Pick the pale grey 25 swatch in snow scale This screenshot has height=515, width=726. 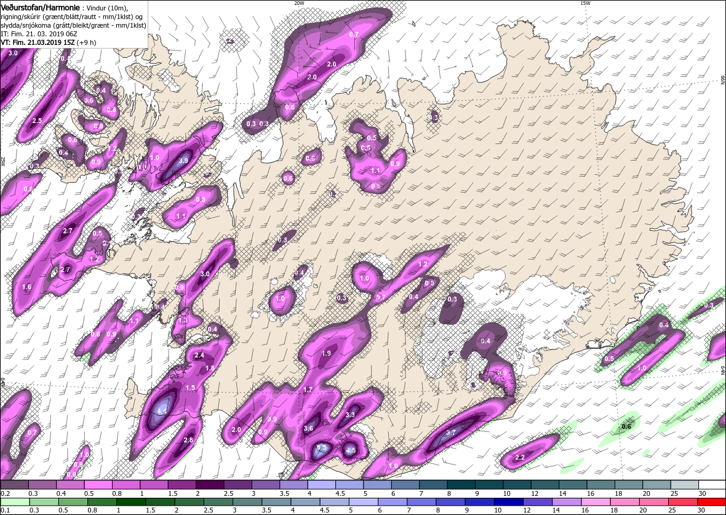[684, 484]
